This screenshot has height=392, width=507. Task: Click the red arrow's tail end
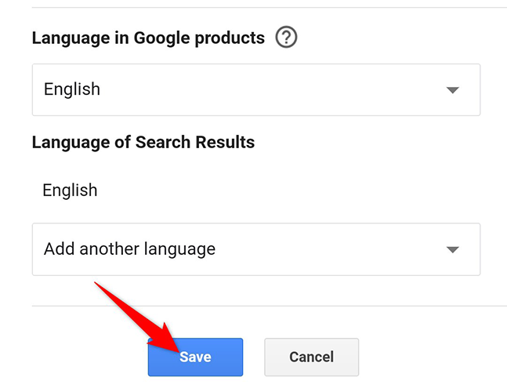(98, 285)
